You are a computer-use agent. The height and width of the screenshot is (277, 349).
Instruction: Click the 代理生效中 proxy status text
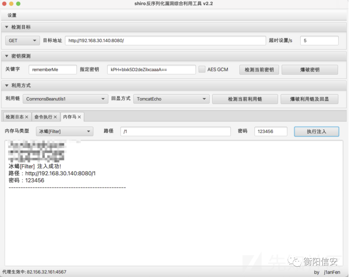tap(34, 272)
